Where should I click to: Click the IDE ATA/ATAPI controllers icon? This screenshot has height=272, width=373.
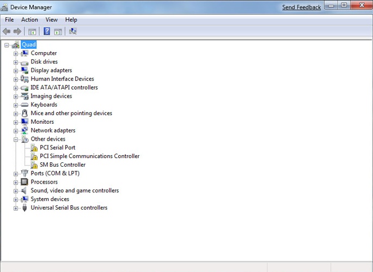tap(25, 88)
